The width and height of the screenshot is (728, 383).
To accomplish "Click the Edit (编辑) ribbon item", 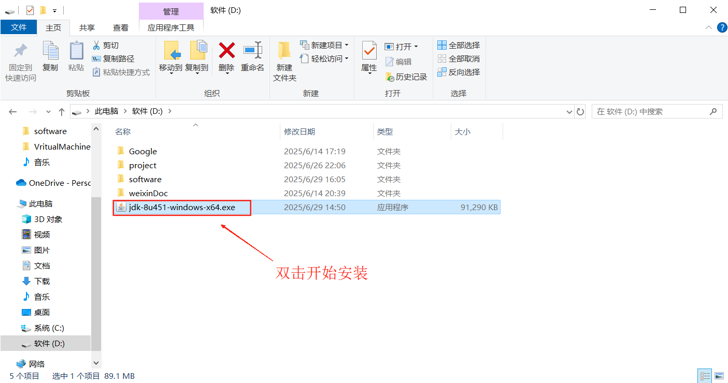I will (x=398, y=62).
